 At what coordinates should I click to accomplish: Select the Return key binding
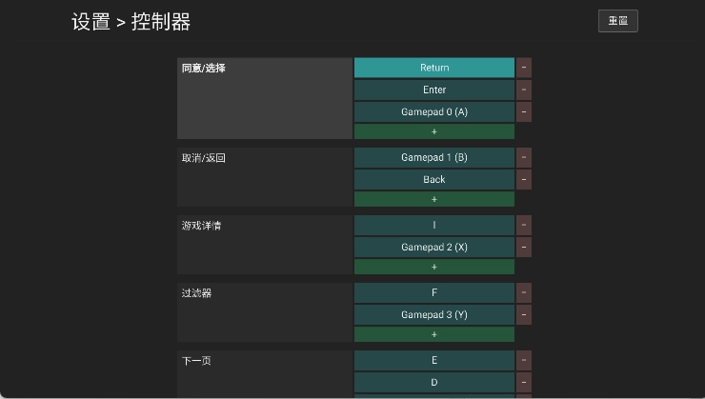(x=433, y=68)
